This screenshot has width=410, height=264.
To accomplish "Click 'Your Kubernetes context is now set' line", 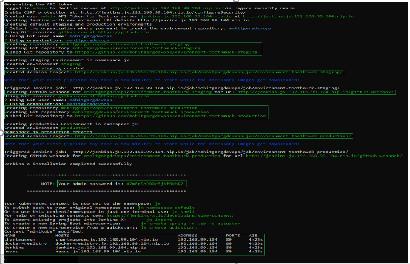I will pos(82,203).
